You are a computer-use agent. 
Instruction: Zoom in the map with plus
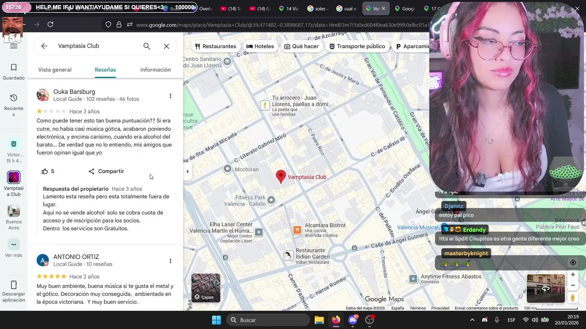[x=573, y=275]
